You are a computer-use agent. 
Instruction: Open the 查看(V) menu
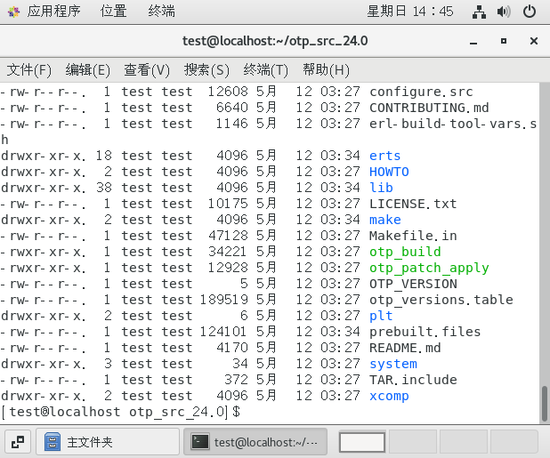click(x=147, y=70)
